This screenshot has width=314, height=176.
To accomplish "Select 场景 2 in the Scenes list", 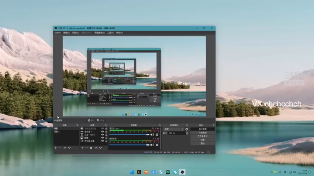I will (66, 132).
